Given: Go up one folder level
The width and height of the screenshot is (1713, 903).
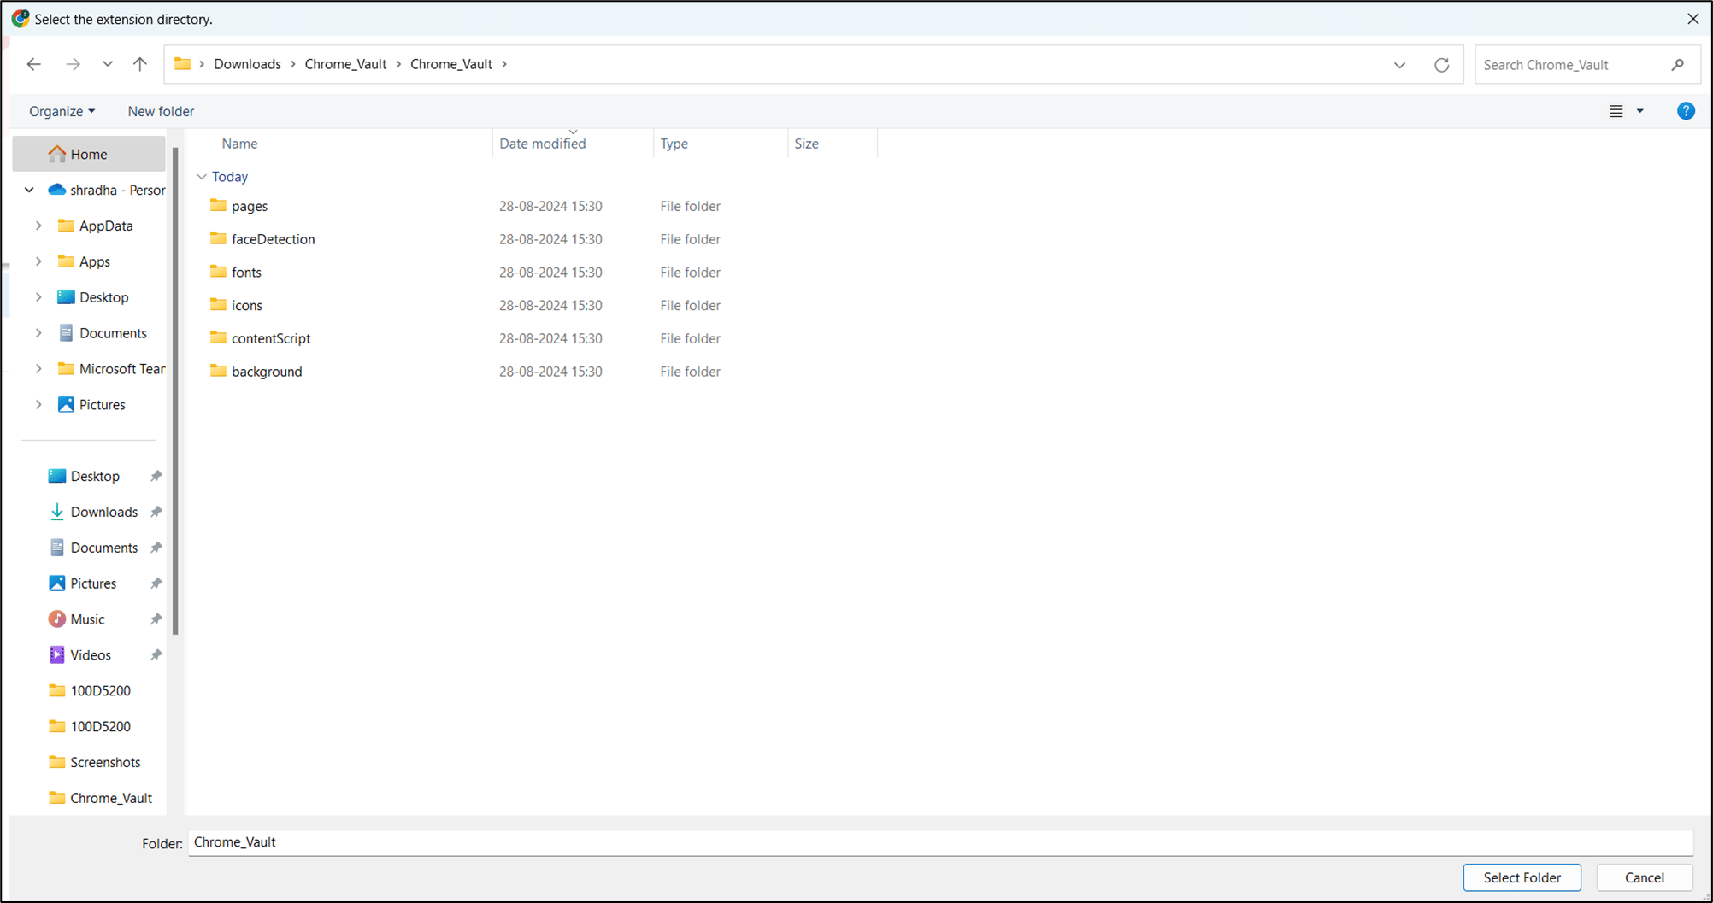Looking at the screenshot, I should 140,64.
